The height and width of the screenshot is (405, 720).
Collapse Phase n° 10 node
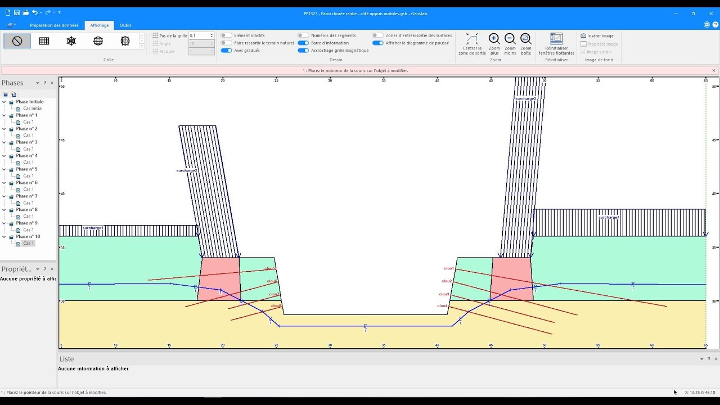click(4, 237)
